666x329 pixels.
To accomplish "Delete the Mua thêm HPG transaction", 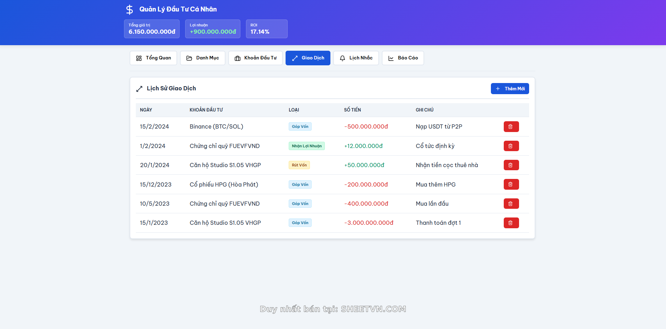I will tap(511, 184).
